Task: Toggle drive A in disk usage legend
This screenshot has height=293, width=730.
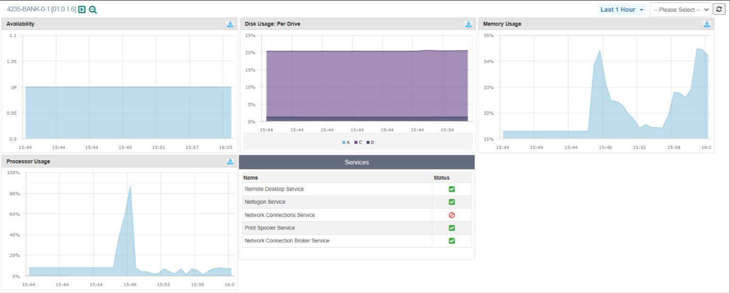Action: pos(346,142)
